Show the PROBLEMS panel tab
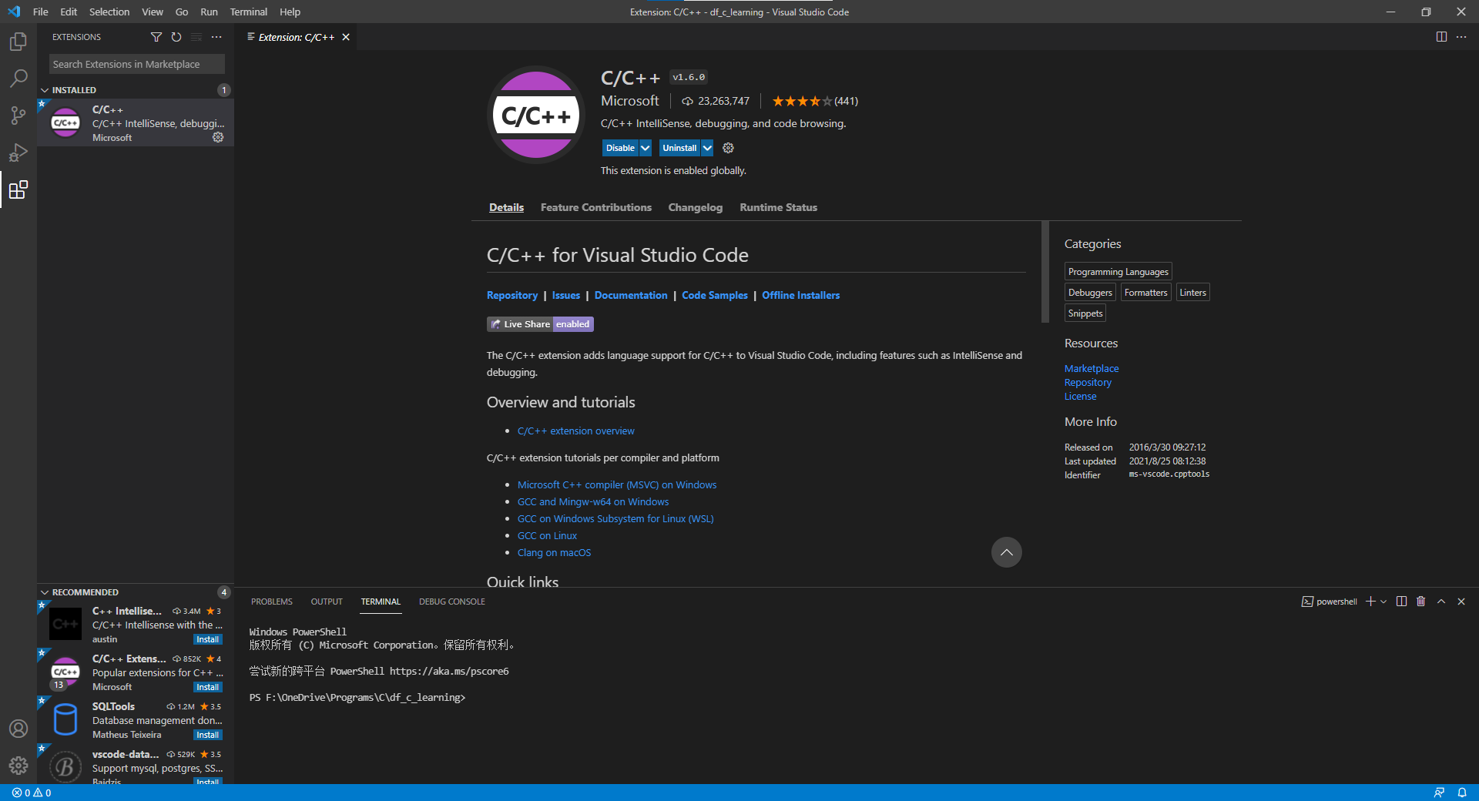 tap(272, 602)
